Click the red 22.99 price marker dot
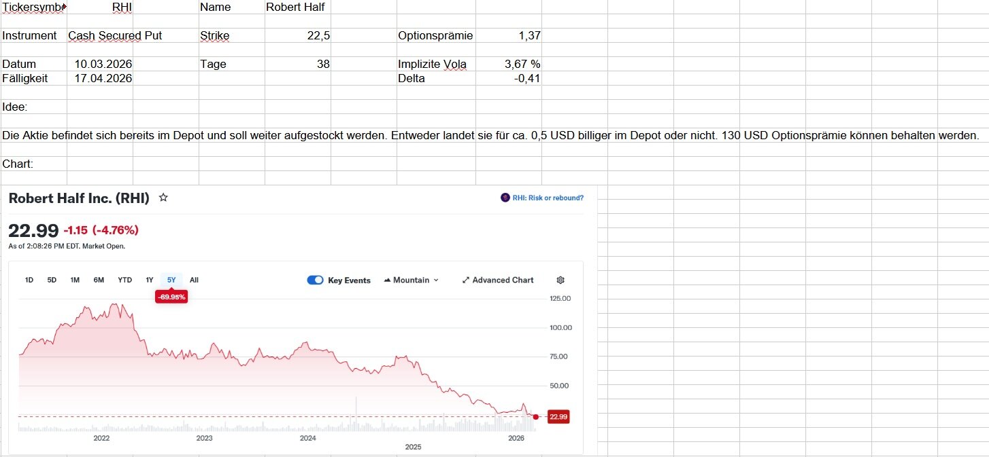The height and width of the screenshot is (457, 989). (x=536, y=417)
